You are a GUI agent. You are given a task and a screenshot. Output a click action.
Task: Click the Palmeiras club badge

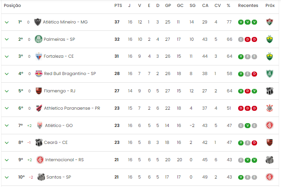click(38, 39)
